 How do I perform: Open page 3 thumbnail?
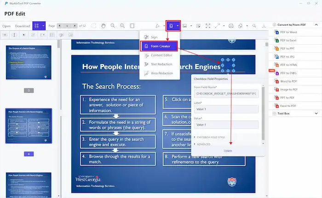click(29, 63)
